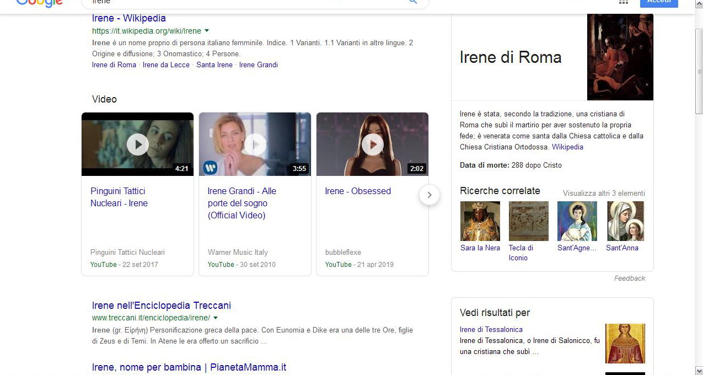Screen dimensions: 703x375
Task: Select the Tecla di Iconio thumbnail
Action: pyautogui.click(x=529, y=221)
